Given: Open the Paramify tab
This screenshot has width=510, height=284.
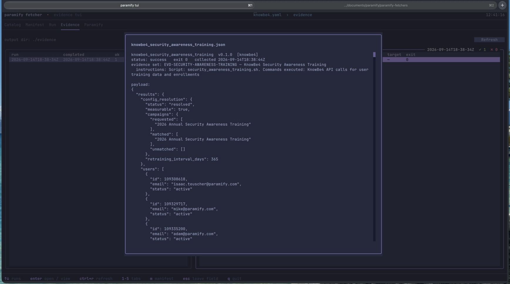Looking at the screenshot, I should pyautogui.click(x=94, y=25).
